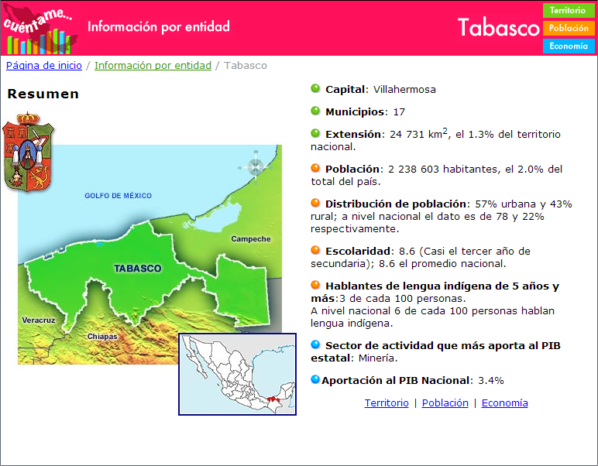This screenshot has width=598, height=466.
Task: Click the TABASCO label on map
Action: (x=138, y=269)
